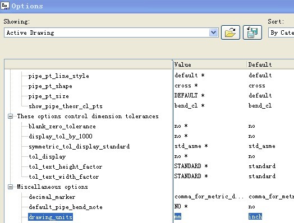The height and width of the screenshot is (223, 294).
Task: Click the 'Miscellaneous options' heading
Action: click(52, 187)
